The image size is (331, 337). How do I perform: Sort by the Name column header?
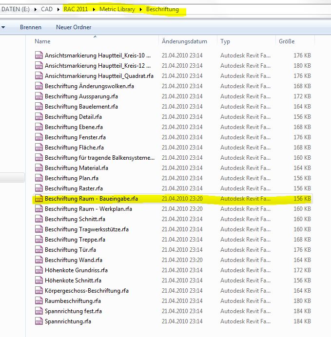point(42,41)
